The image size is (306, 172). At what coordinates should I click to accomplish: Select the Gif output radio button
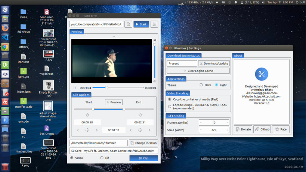point(102,158)
